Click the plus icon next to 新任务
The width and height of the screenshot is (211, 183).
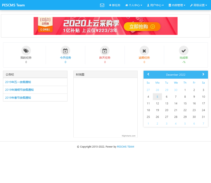110,5
